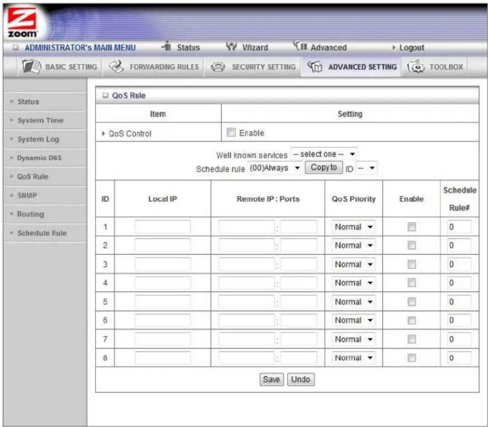
Task: Tick the Enable checkbox for rule ID 7
Action: [412, 339]
